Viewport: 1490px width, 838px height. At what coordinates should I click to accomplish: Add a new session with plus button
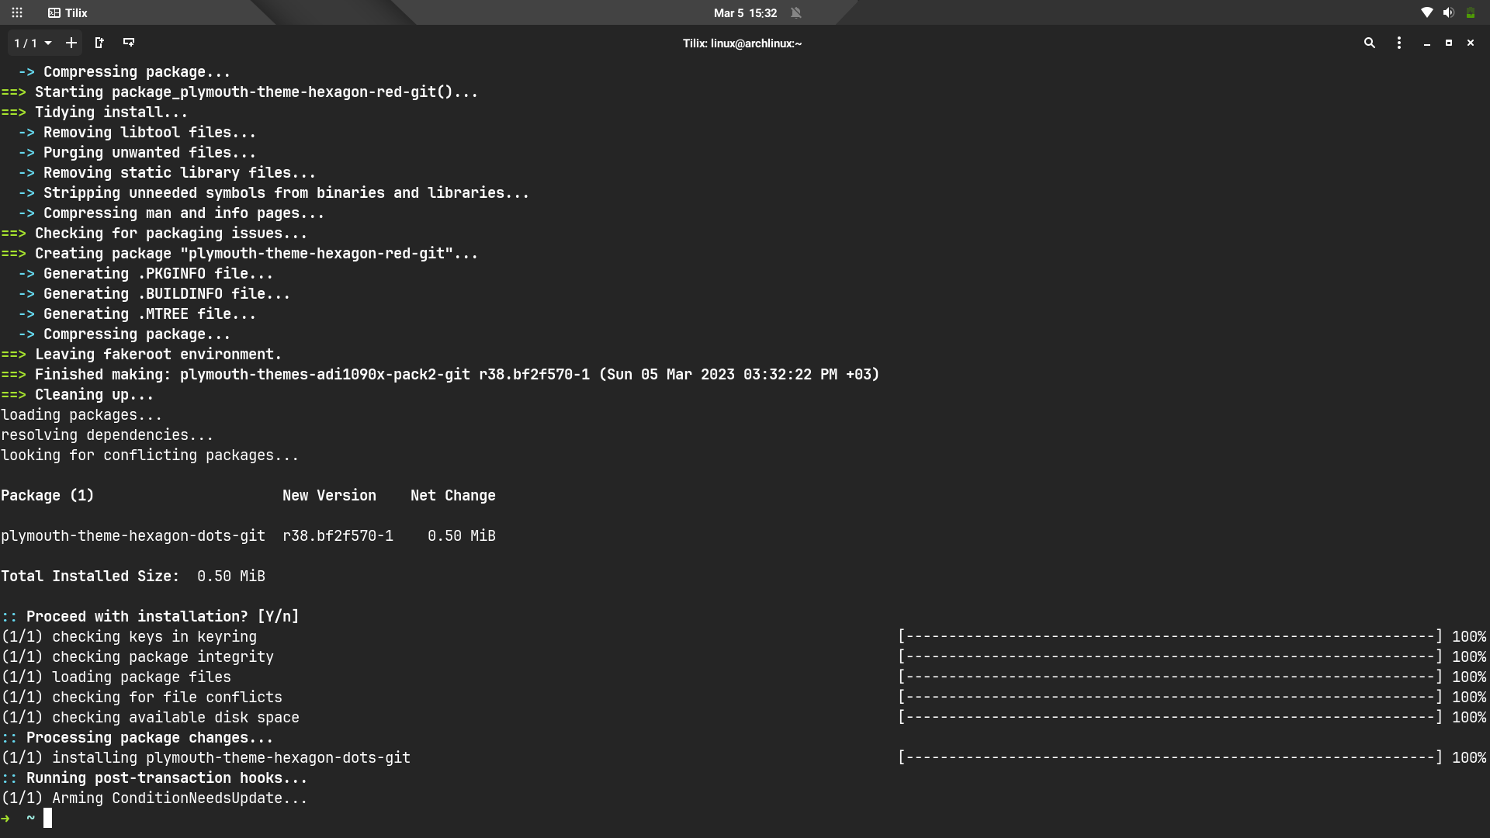[71, 43]
